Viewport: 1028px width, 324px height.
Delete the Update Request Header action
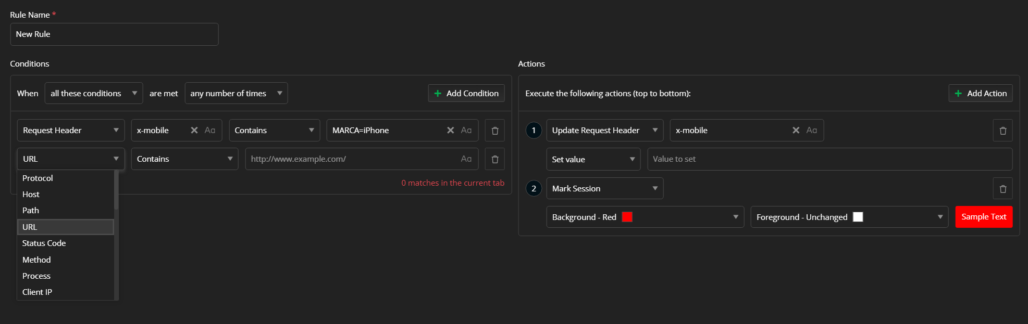coord(1002,131)
